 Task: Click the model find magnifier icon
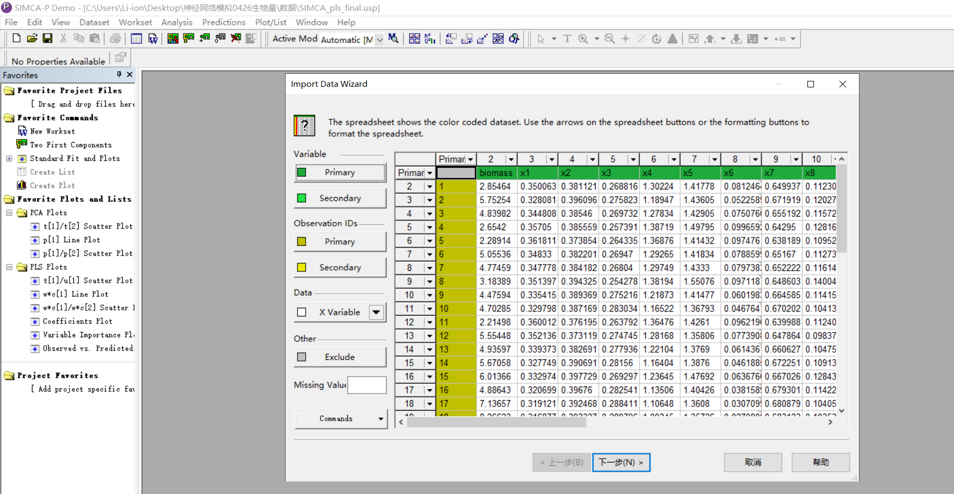pyautogui.click(x=394, y=39)
